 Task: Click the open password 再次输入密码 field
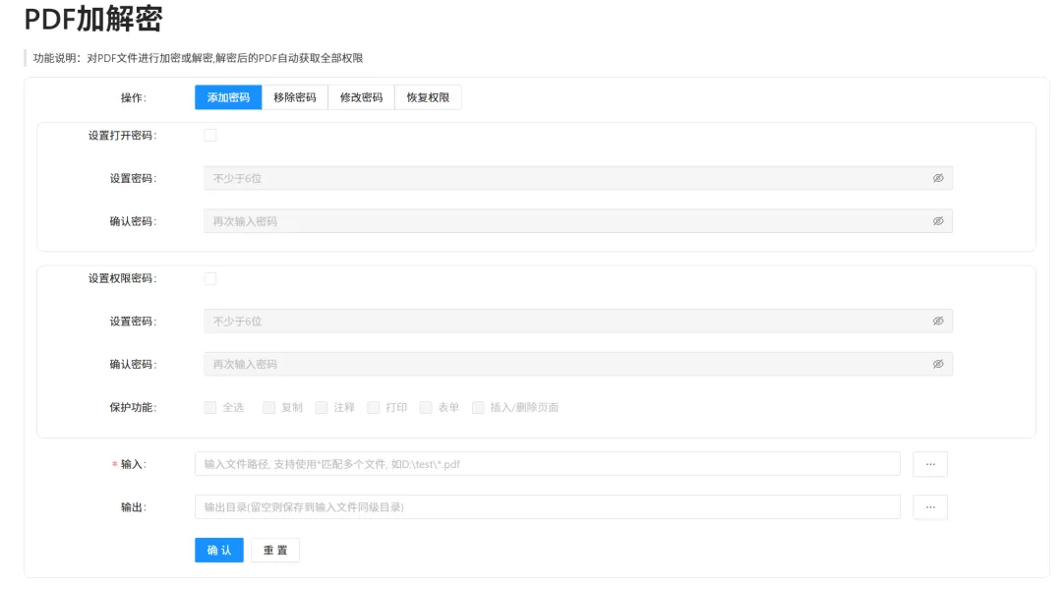(578, 221)
